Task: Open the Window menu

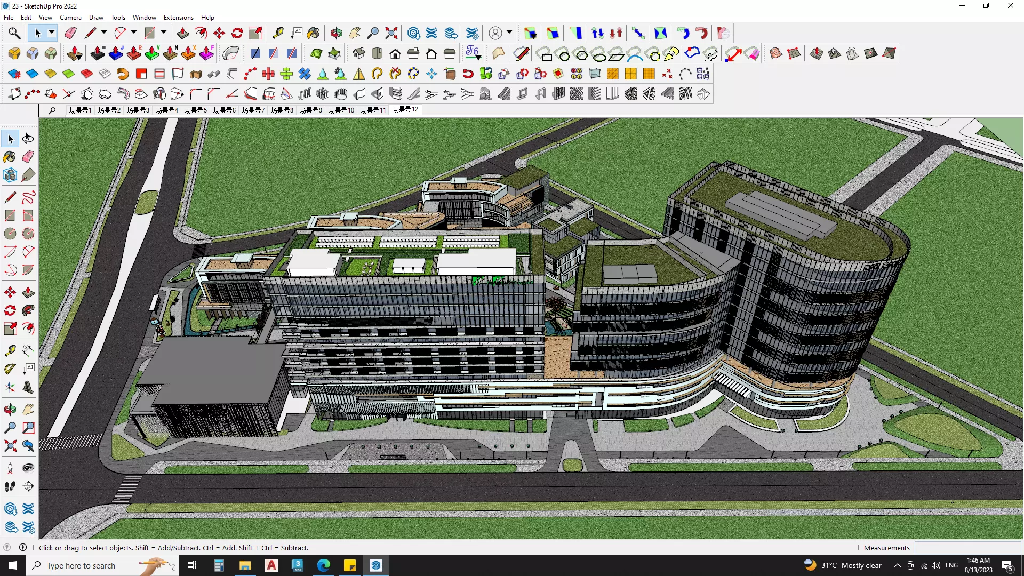Action: pyautogui.click(x=144, y=18)
